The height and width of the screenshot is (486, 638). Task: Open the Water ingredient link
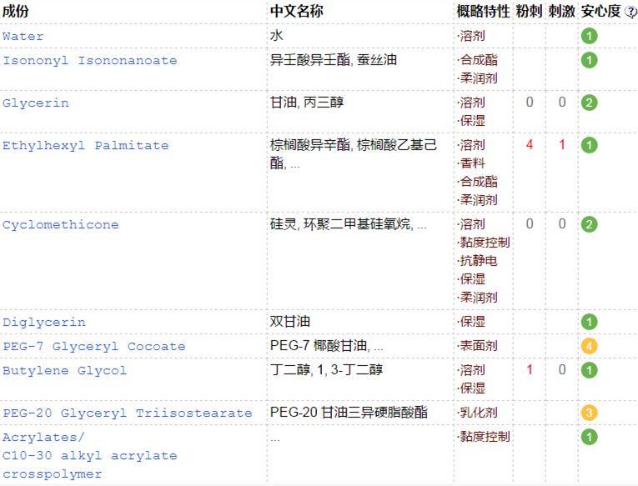[x=23, y=36]
